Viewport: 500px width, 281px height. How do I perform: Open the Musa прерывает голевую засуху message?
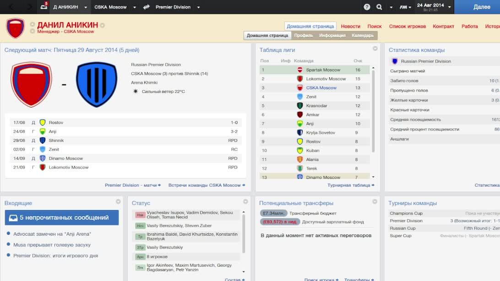52,245
